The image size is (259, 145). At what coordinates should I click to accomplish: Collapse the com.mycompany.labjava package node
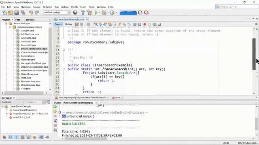point(10,27)
